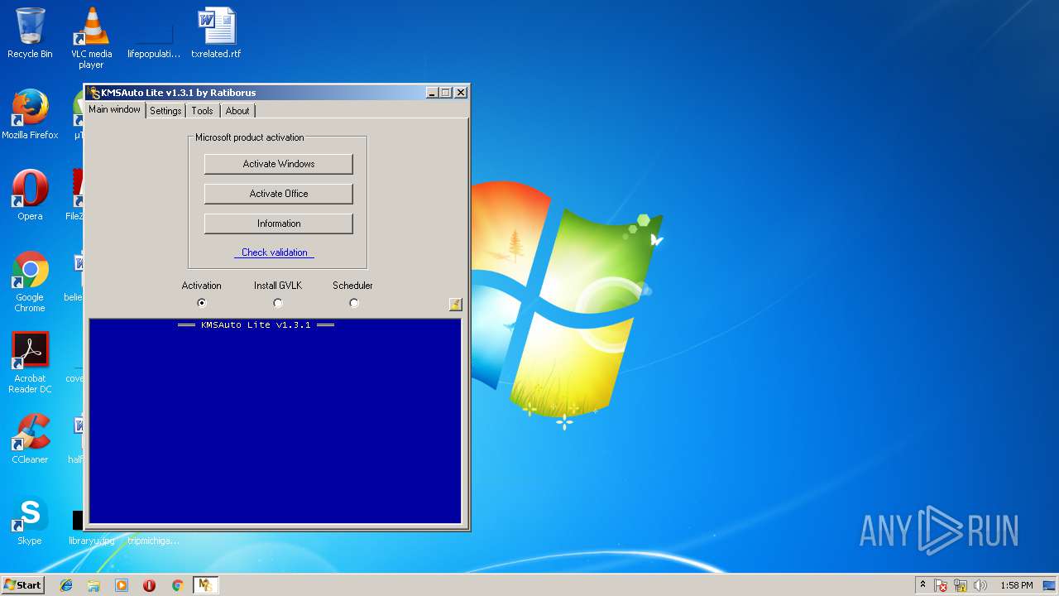Image resolution: width=1059 pixels, height=596 pixels.
Task: Open the Start menu
Action: pos(22,585)
